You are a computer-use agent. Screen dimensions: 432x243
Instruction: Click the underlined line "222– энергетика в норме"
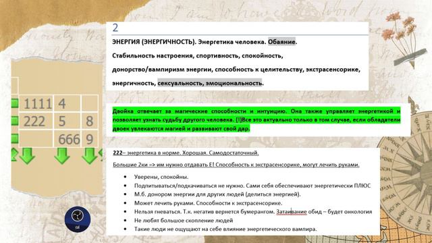point(186,153)
